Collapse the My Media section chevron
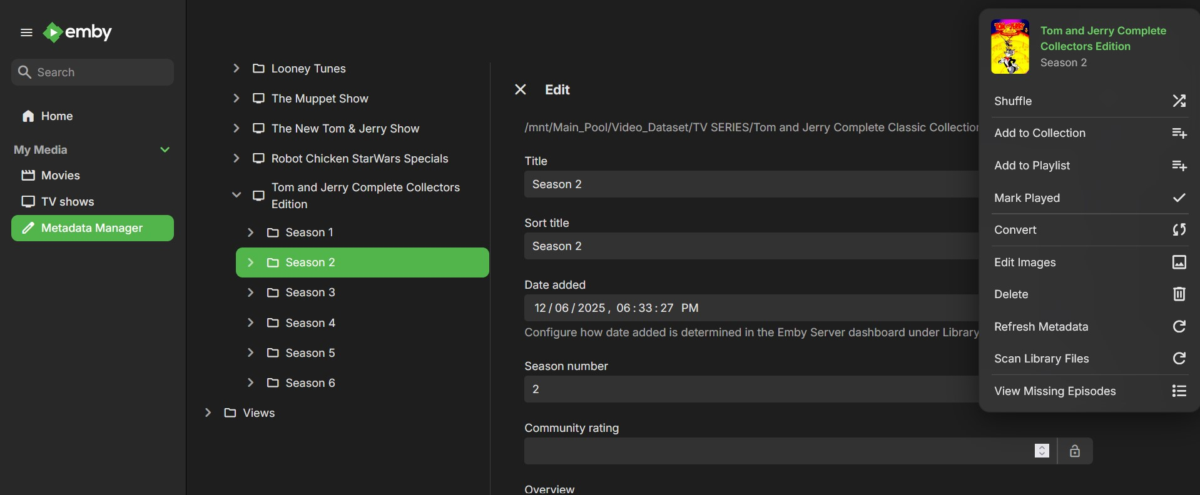Image resolution: width=1200 pixels, height=495 pixels. (165, 149)
